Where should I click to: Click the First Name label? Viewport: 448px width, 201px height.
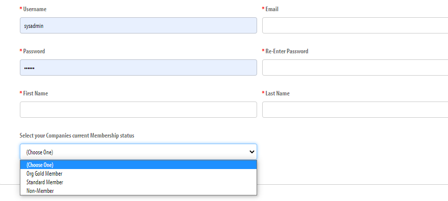pos(36,93)
